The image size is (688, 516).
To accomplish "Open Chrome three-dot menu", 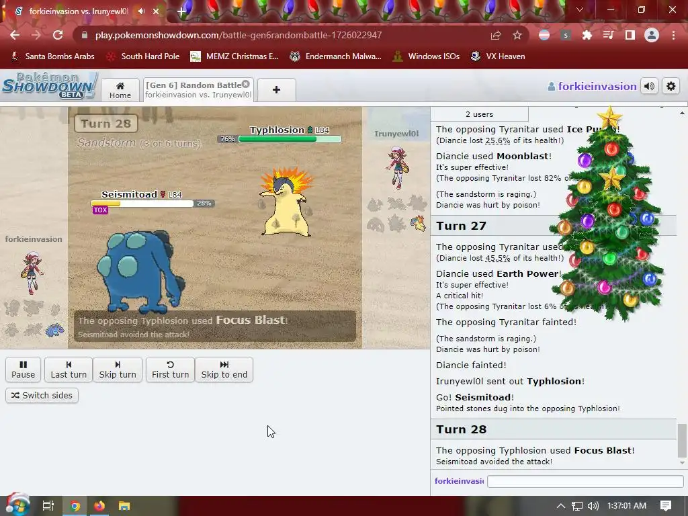I will (x=673, y=35).
